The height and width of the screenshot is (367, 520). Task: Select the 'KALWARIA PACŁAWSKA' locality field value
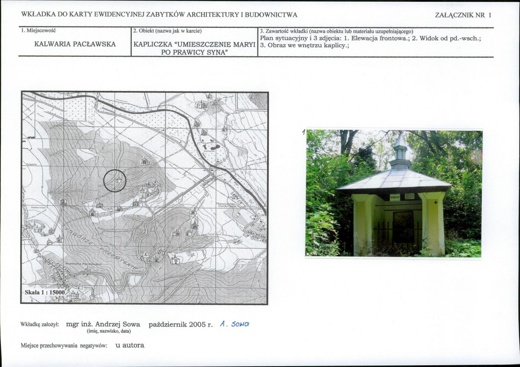pyautogui.click(x=75, y=44)
